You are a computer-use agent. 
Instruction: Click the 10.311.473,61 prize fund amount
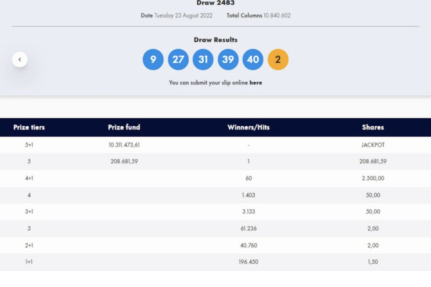pyautogui.click(x=124, y=145)
